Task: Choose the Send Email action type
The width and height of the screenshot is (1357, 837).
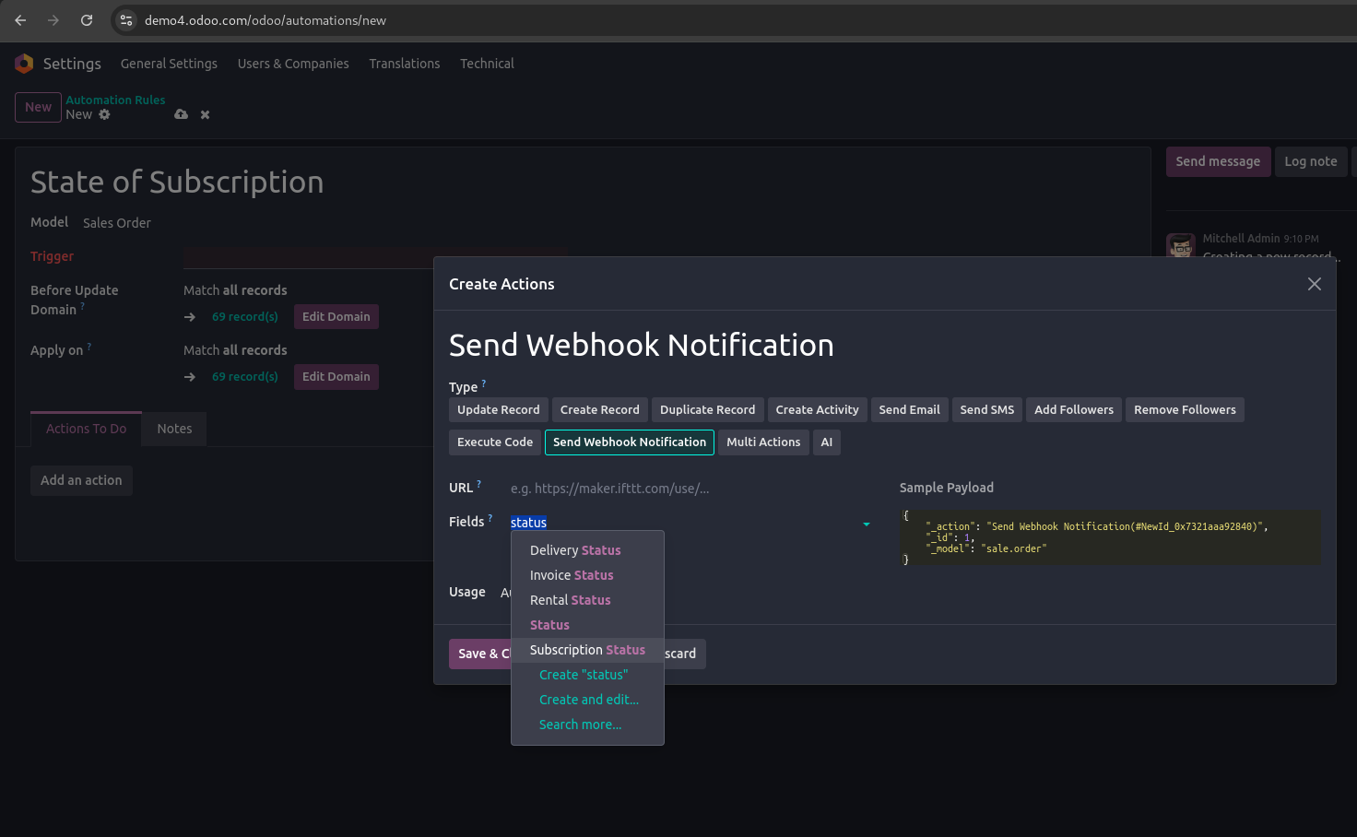Action: point(909,410)
